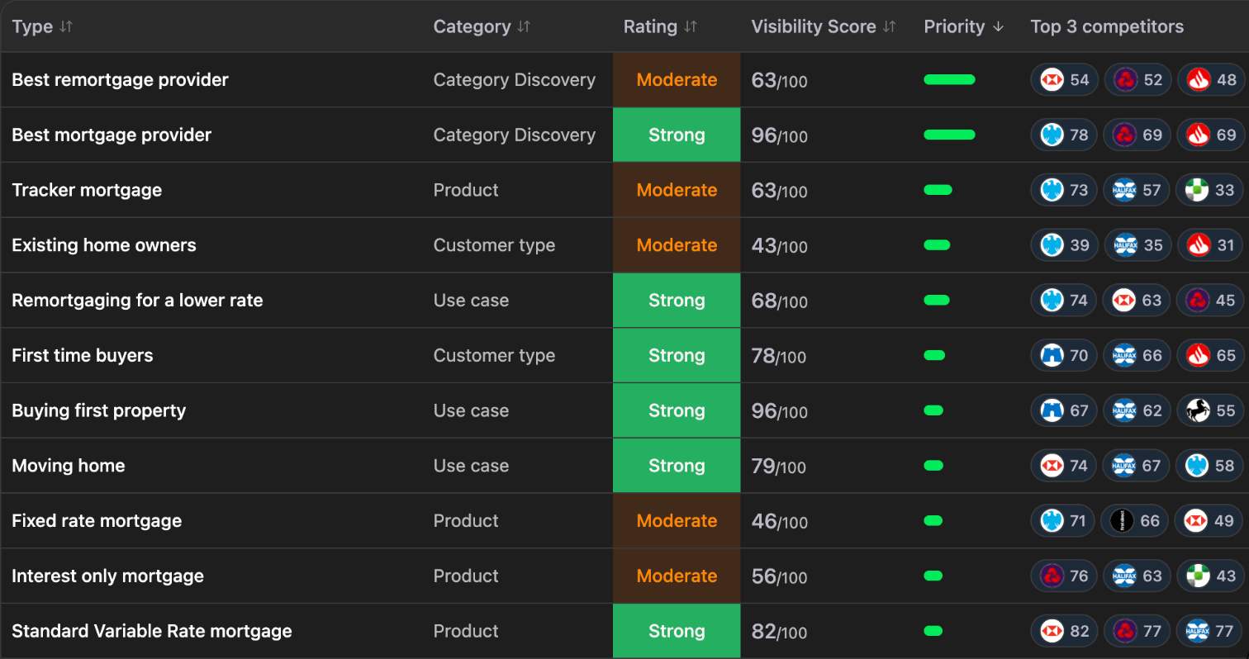The image size is (1249, 659).
Task: Click Santander chip scoring 31, Existing home owners
Action: tap(1209, 245)
